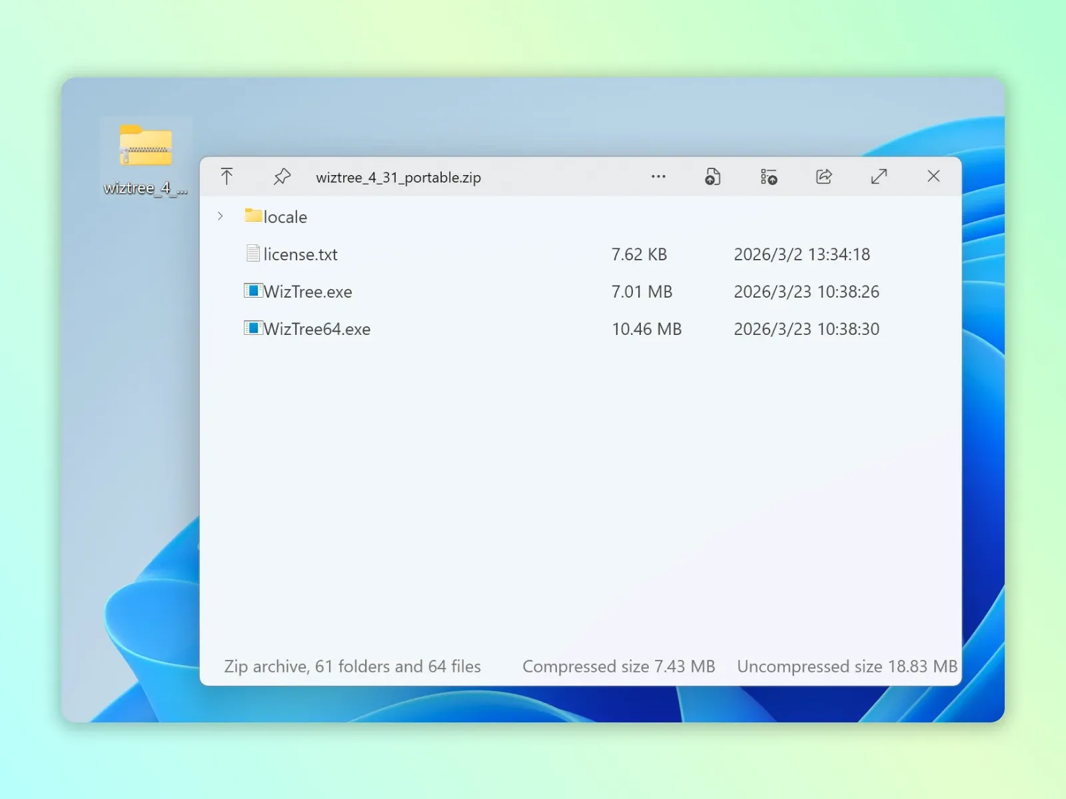Screen dimensions: 1066x799
Task: Select the WizTree.exe file name
Action: coord(308,292)
